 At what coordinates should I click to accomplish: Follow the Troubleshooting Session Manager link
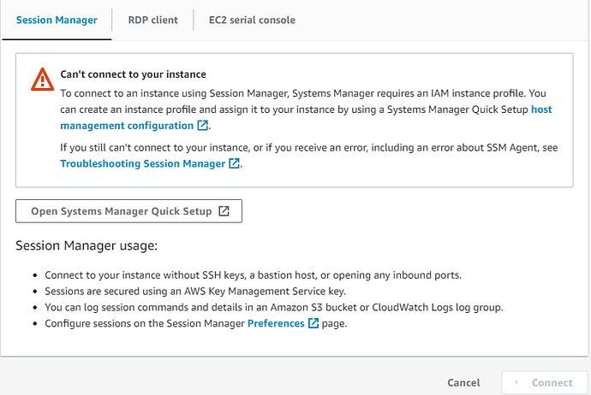pyautogui.click(x=143, y=163)
